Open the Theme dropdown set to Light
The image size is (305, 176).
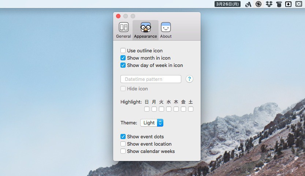pyautogui.click(x=152, y=123)
